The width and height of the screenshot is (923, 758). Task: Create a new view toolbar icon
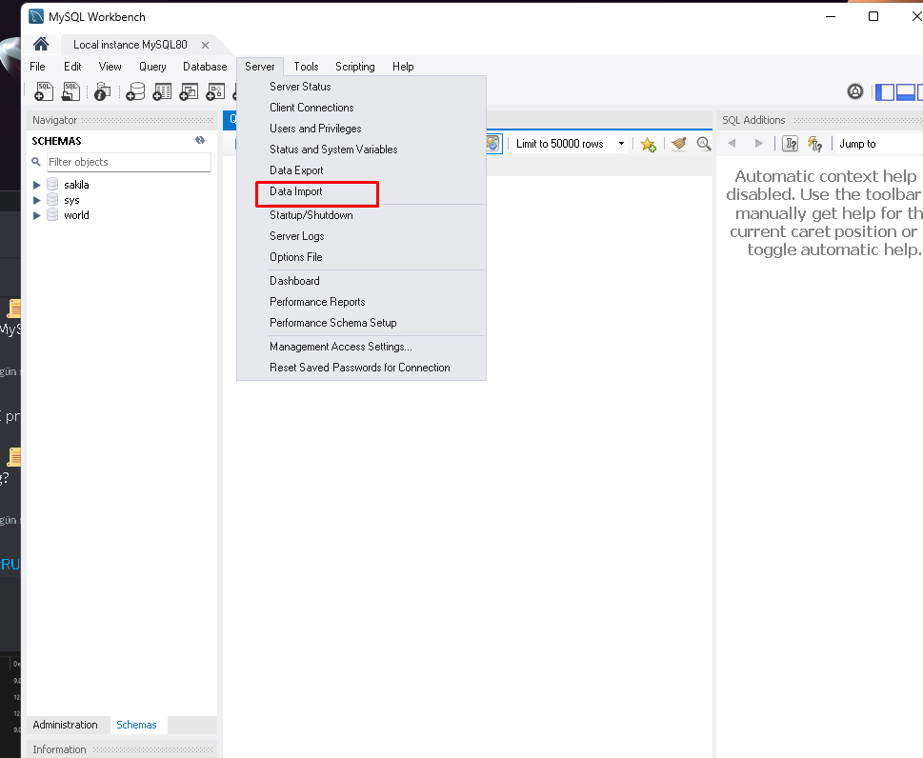[189, 91]
